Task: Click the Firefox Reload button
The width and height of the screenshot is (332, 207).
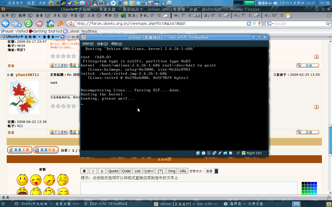Action: tap(29, 24)
